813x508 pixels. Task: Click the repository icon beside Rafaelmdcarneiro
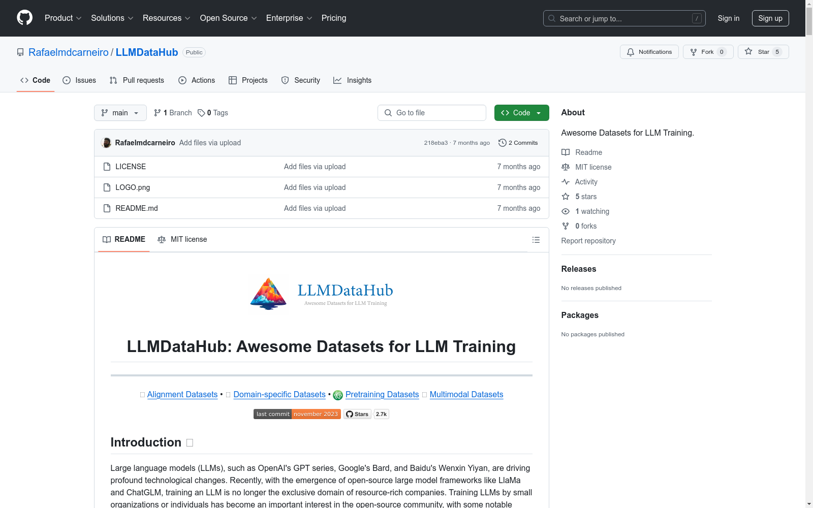point(20,52)
